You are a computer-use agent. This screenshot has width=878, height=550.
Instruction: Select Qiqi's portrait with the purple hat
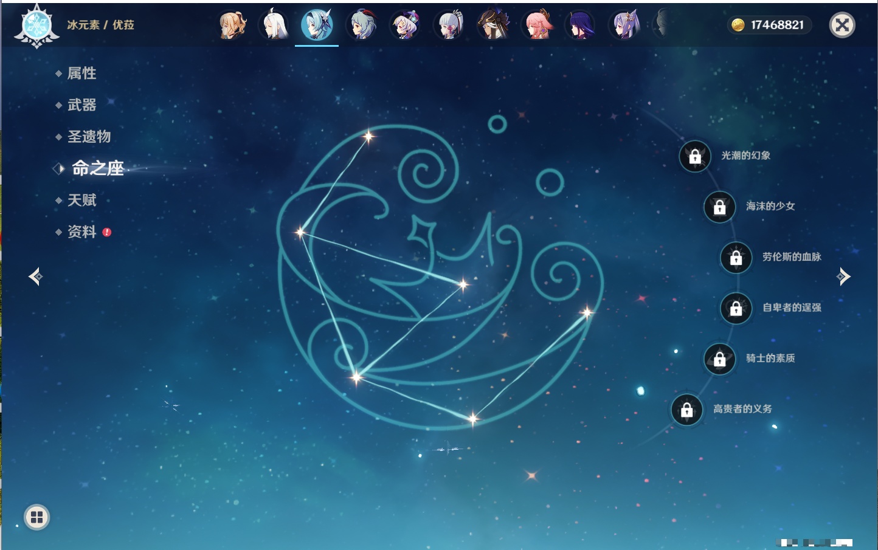tap(406, 25)
